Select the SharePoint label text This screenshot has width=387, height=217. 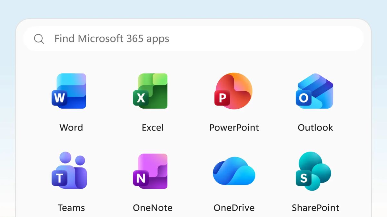point(315,208)
